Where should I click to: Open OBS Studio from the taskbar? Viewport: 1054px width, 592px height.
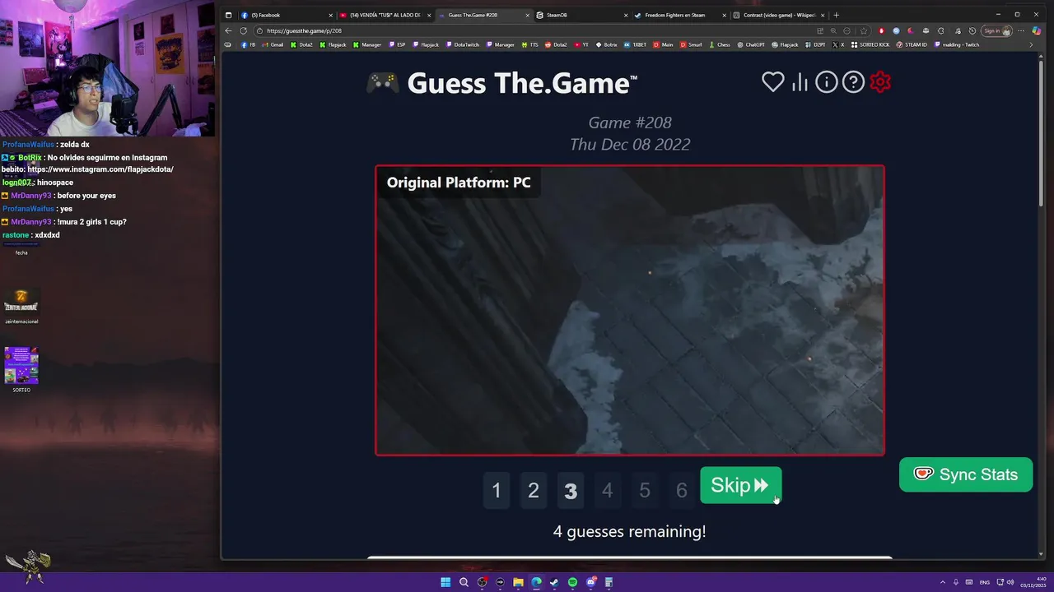(482, 582)
